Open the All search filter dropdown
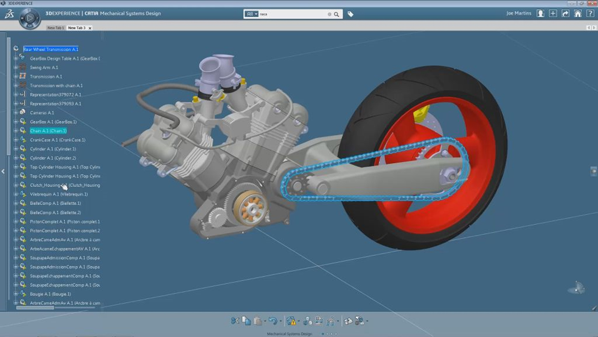The image size is (598, 337). tap(252, 14)
